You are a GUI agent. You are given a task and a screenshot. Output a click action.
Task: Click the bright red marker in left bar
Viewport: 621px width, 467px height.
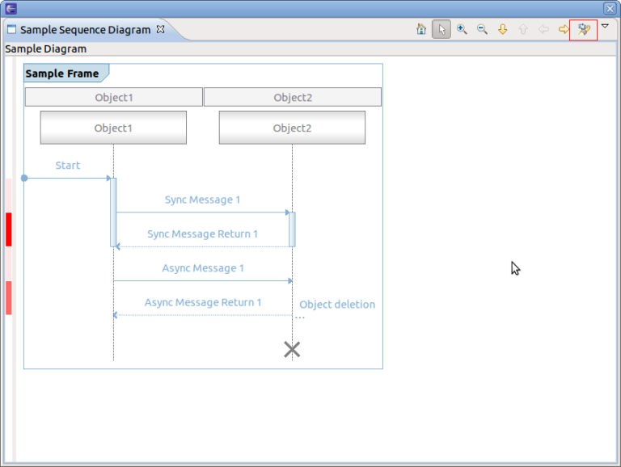(9, 229)
